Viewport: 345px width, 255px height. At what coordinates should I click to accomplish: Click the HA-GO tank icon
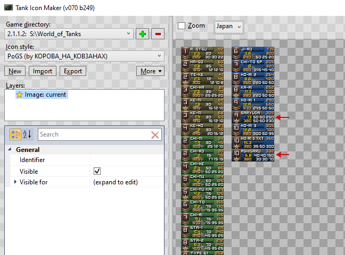click(202, 66)
